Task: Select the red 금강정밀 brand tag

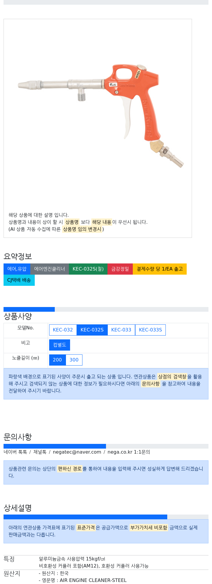Action: [120, 269]
